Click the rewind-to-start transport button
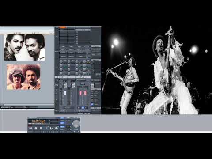 coord(30,128)
